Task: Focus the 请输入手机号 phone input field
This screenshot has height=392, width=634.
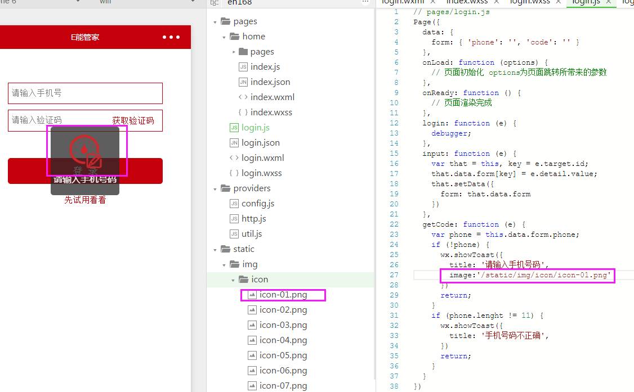Action: tap(86, 93)
